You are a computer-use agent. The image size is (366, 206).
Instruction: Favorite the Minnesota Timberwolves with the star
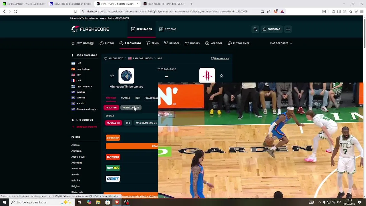click(112, 76)
